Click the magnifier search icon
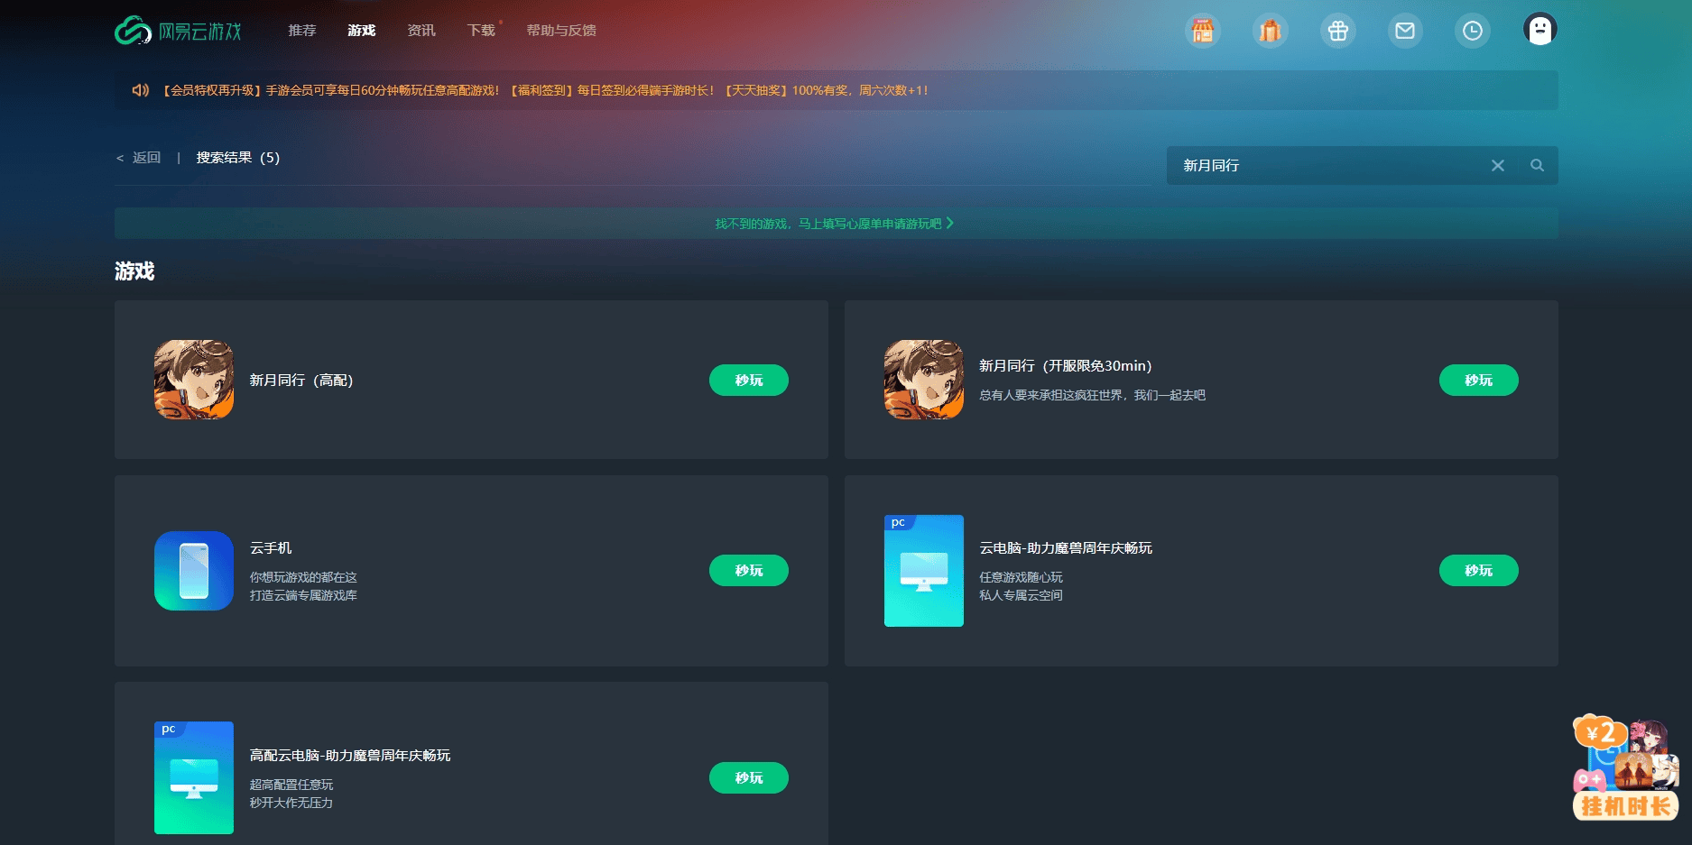Image resolution: width=1692 pixels, height=845 pixels. click(x=1537, y=165)
